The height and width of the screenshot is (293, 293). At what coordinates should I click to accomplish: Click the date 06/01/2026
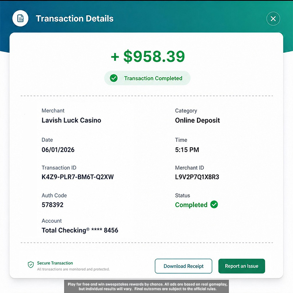[x=58, y=150]
